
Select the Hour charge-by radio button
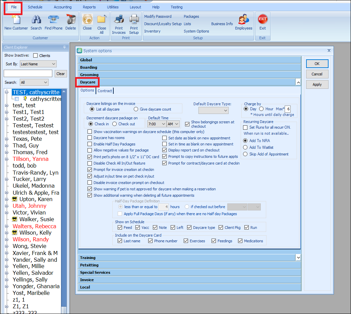click(x=261, y=109)
